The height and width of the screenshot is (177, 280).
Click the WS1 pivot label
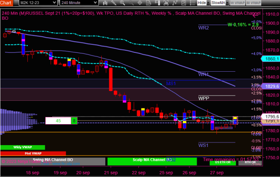coord(203,145)
